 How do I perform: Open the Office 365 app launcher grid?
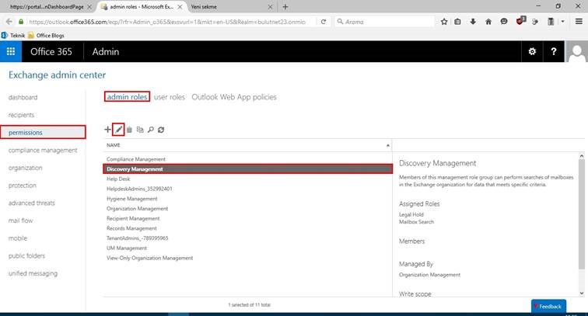(x=11, y=52)
